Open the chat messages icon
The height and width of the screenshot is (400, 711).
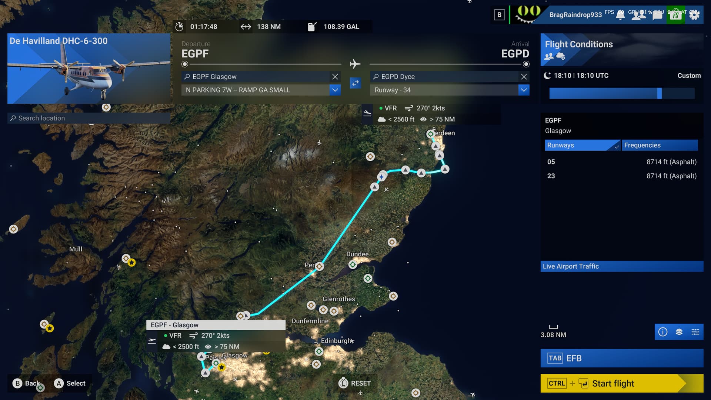tap(657, 15)
